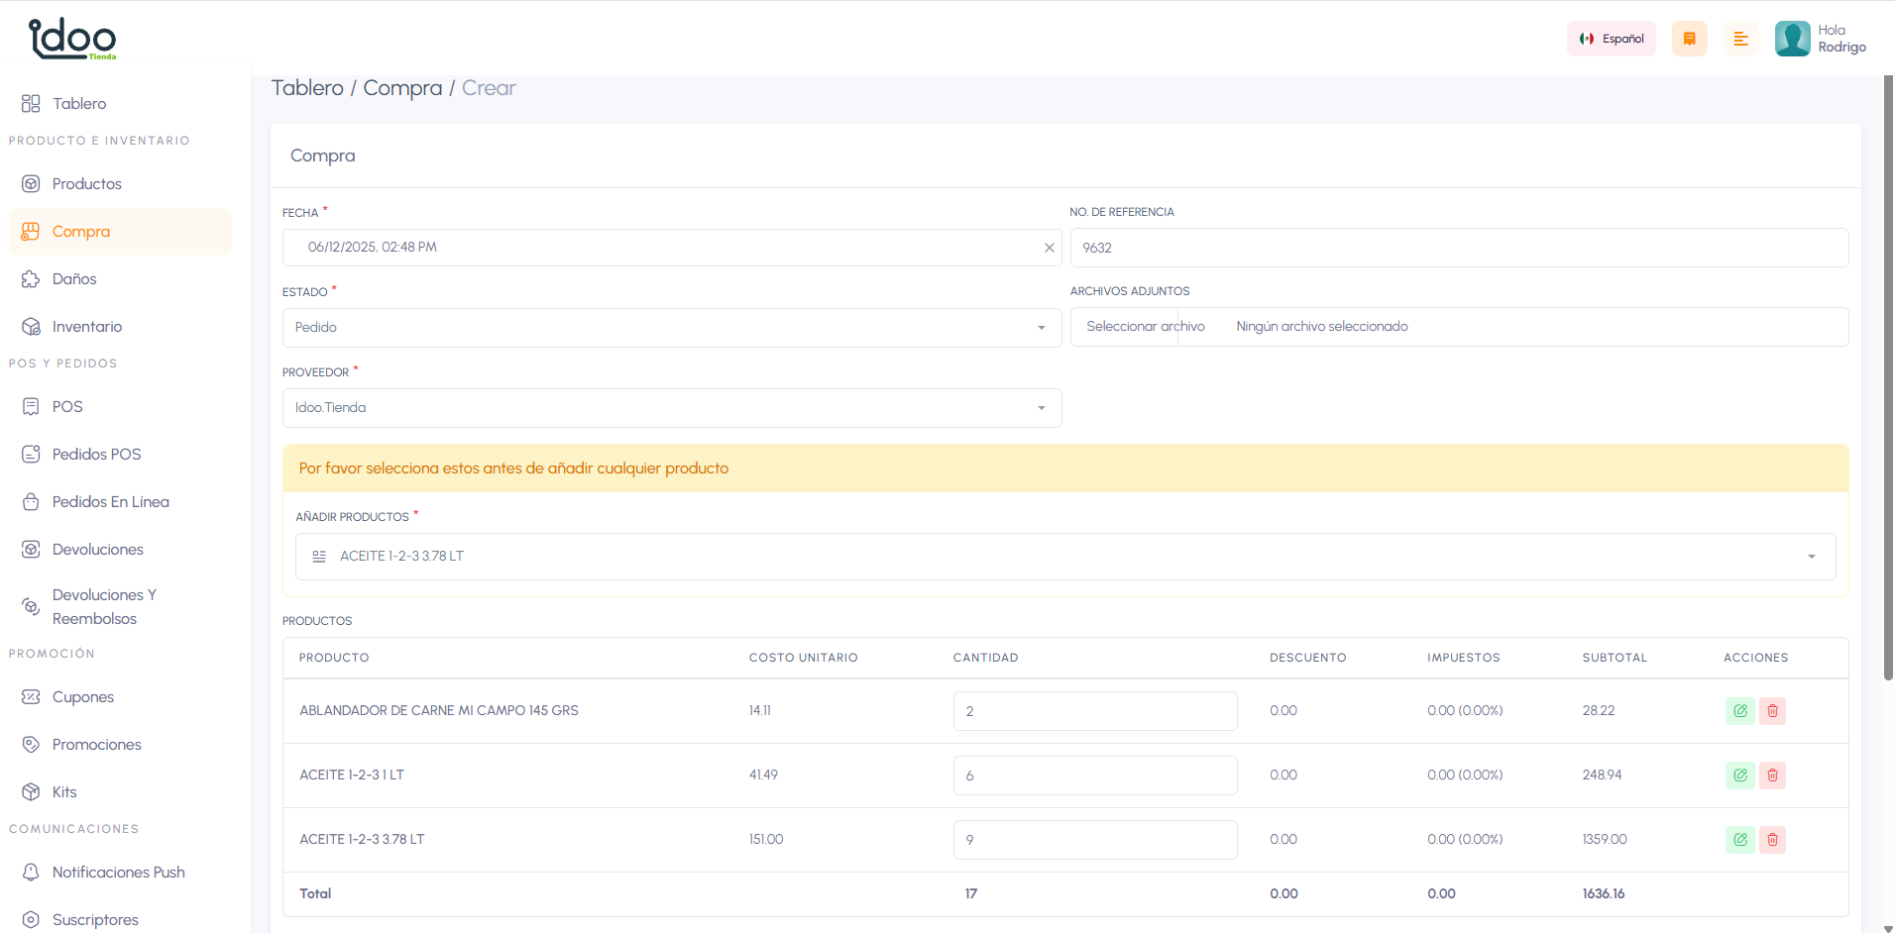The height and width of the screenshot is (933, 1895).
Task: Click the idoo Tienda logo
Action: pyautogui.click(x=72, y=39)
